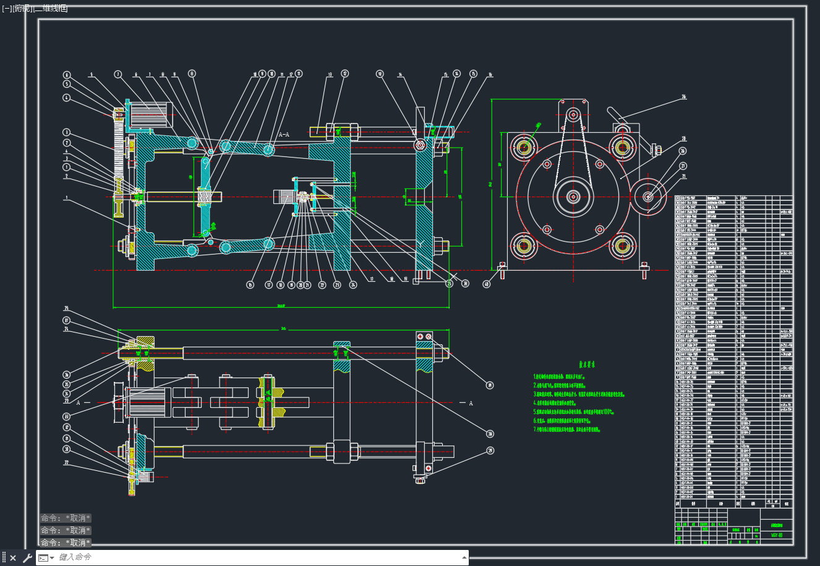Open the viewport controls [-] menu
Screen dimensions: 820x566
click(x=7, y=8)
